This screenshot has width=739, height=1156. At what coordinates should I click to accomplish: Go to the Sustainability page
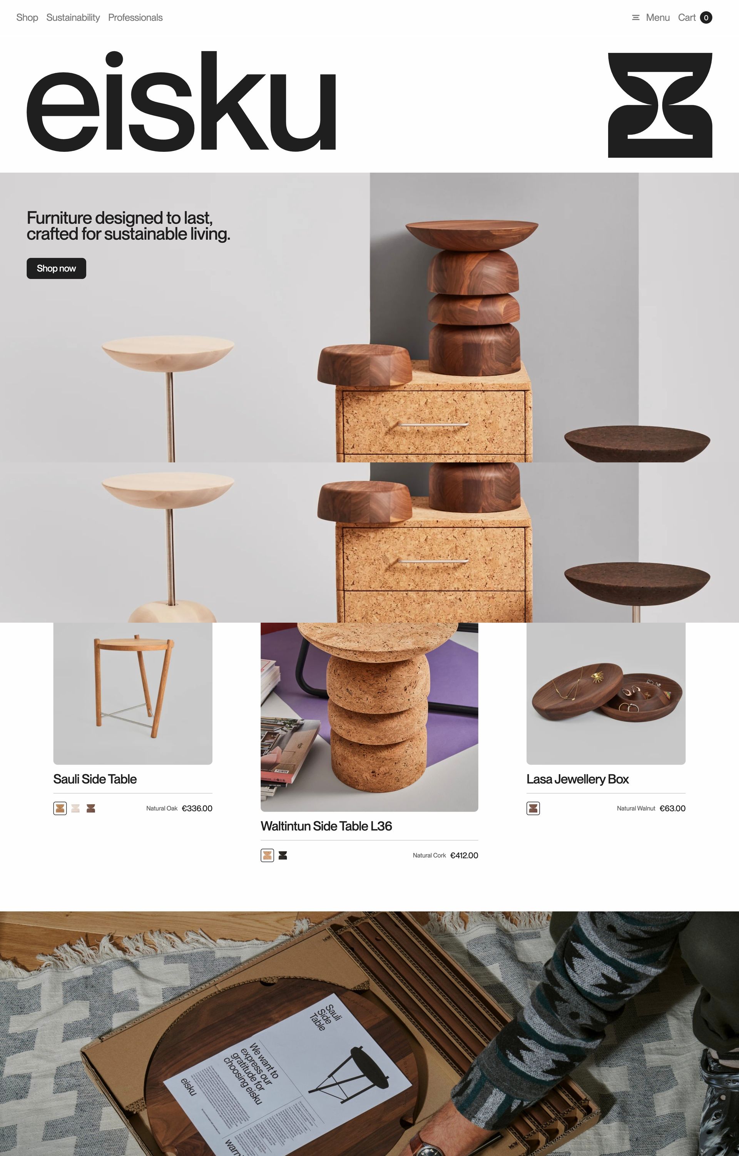pos(73,18)
